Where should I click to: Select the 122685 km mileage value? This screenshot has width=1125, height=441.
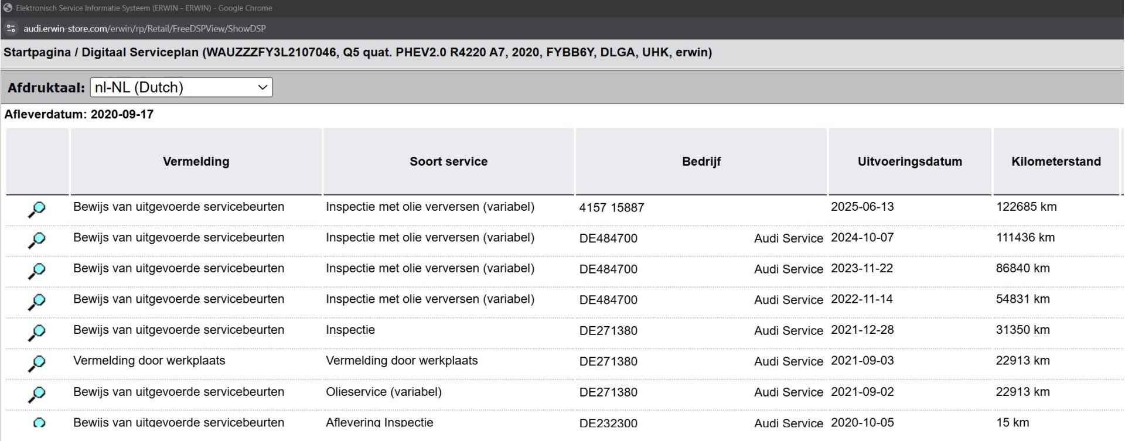(1027, 207)
